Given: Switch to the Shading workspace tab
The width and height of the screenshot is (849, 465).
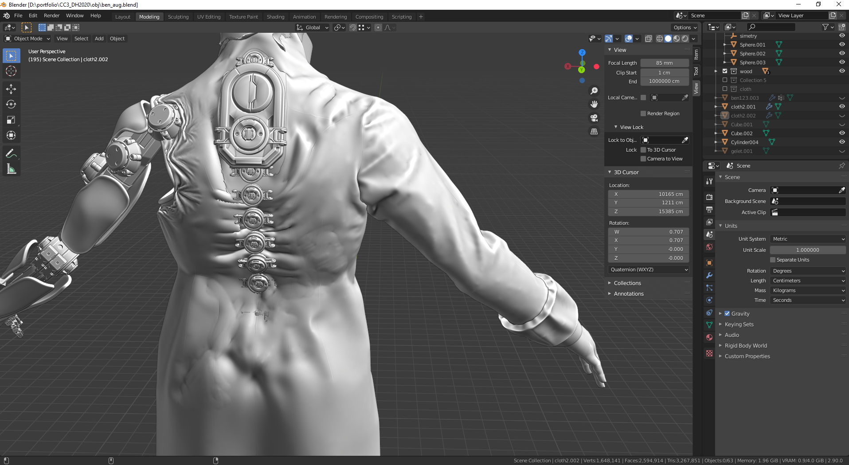Looking at the screenshot, I should 275,17.
